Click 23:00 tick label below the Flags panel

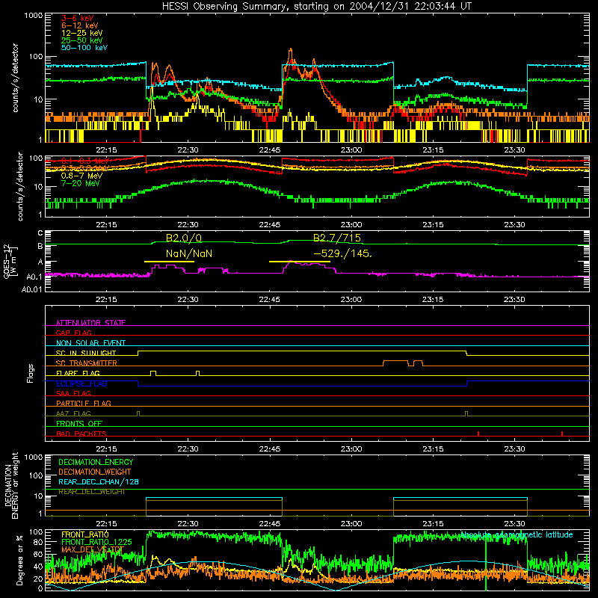point(351,449)
